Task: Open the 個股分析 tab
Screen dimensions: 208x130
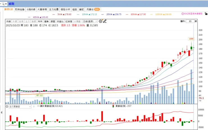Action: 65,10
